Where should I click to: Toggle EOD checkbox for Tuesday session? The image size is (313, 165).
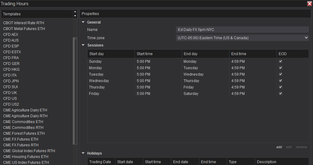tap(281, 74)
